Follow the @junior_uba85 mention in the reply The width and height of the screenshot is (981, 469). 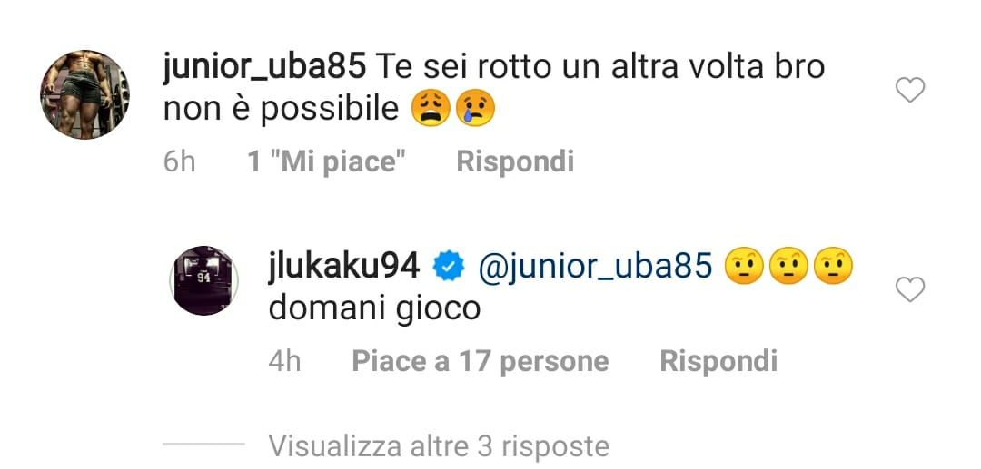point(595,268)
